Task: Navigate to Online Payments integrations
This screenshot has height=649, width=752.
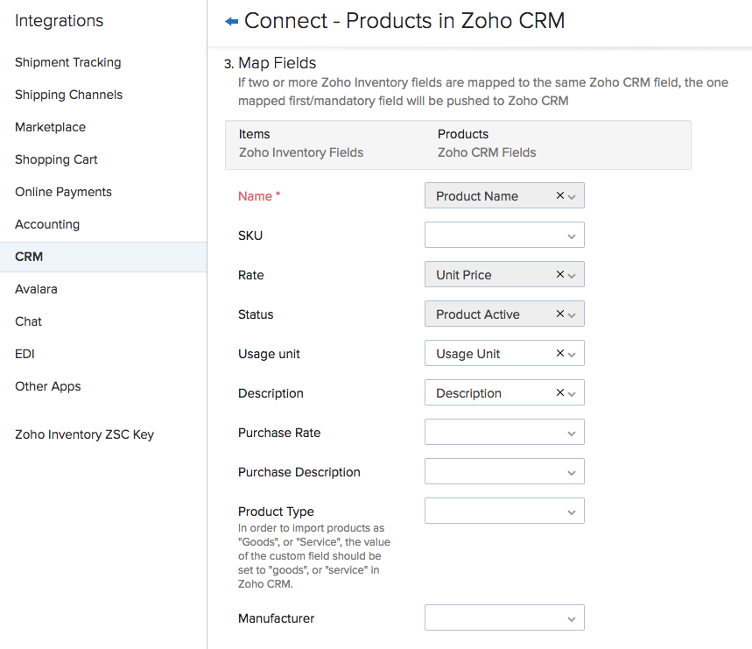Action: click(63, 192)
